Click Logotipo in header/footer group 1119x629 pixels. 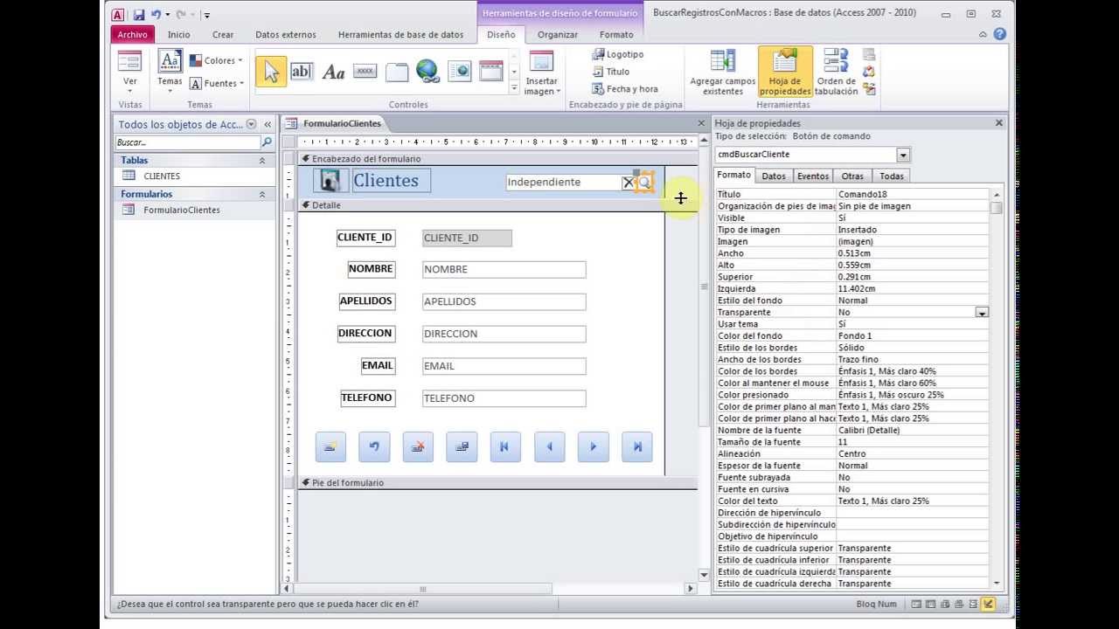coord(618,54)
